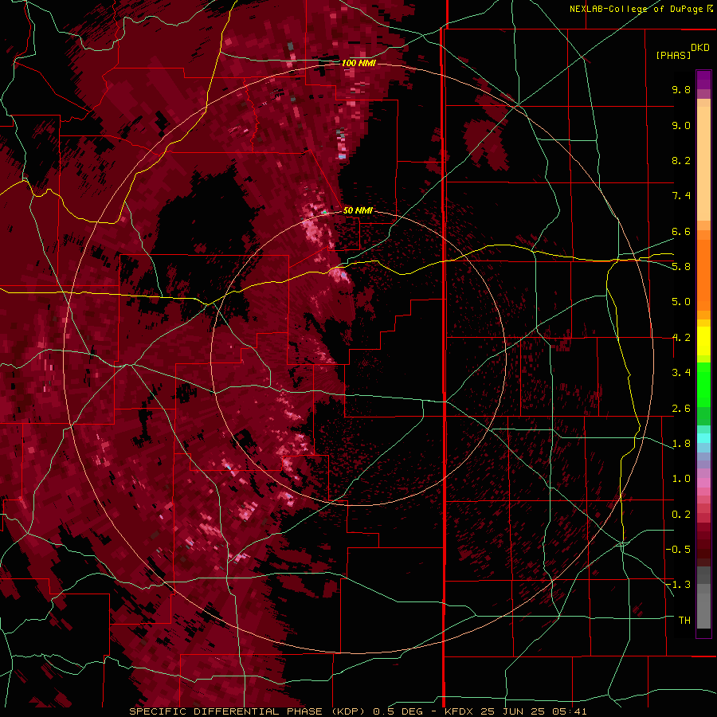717x717 pixels.
Task: Click the 100 NMI range ring label
Action: pos(358,63)
